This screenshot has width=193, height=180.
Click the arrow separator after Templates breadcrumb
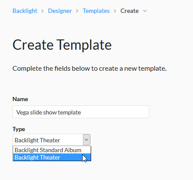115,11
